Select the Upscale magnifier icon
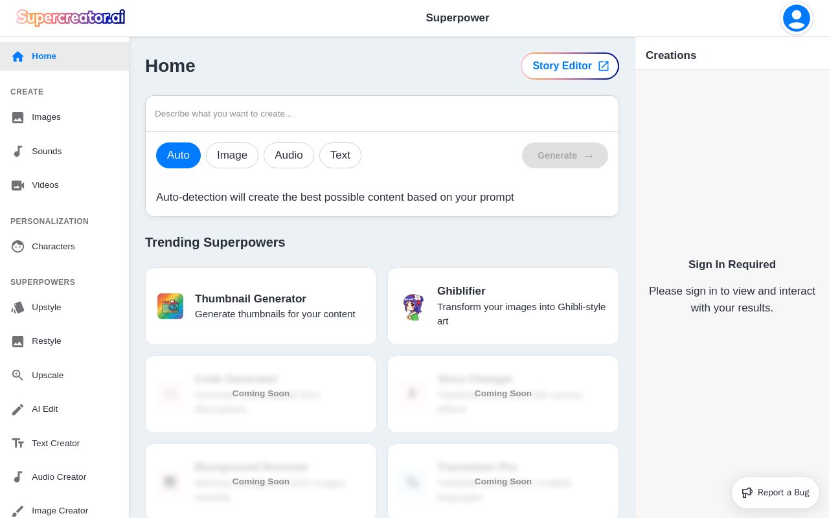Screen dimensions: 829x518 click(x=17, y=376)
